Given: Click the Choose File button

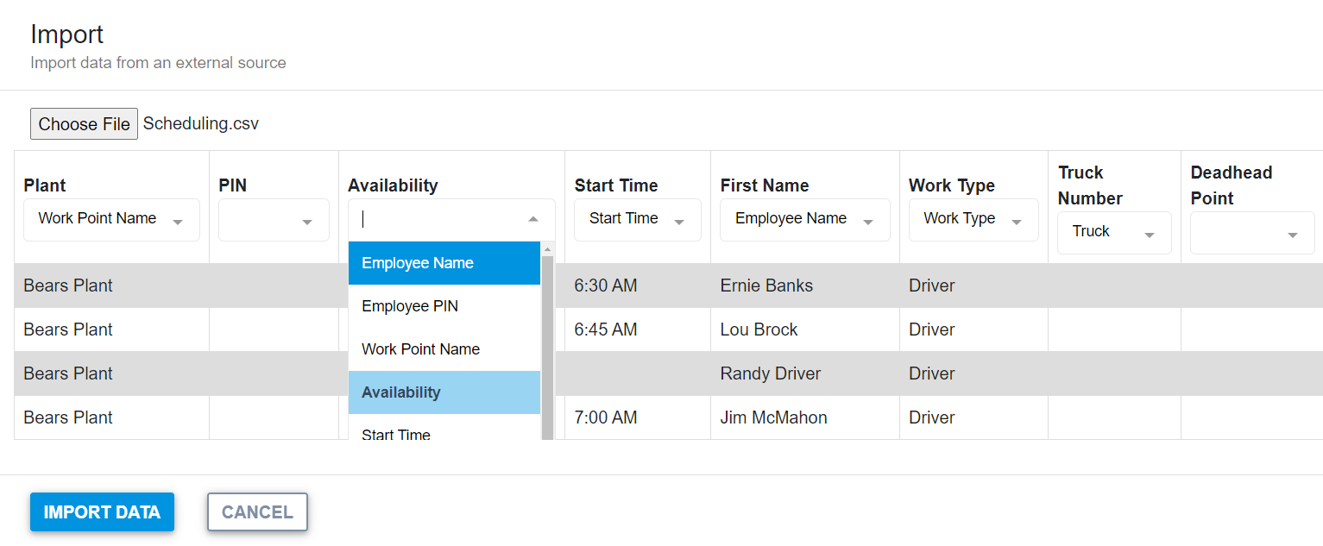Looking at the screenshot, I should (x=83, y=123).
